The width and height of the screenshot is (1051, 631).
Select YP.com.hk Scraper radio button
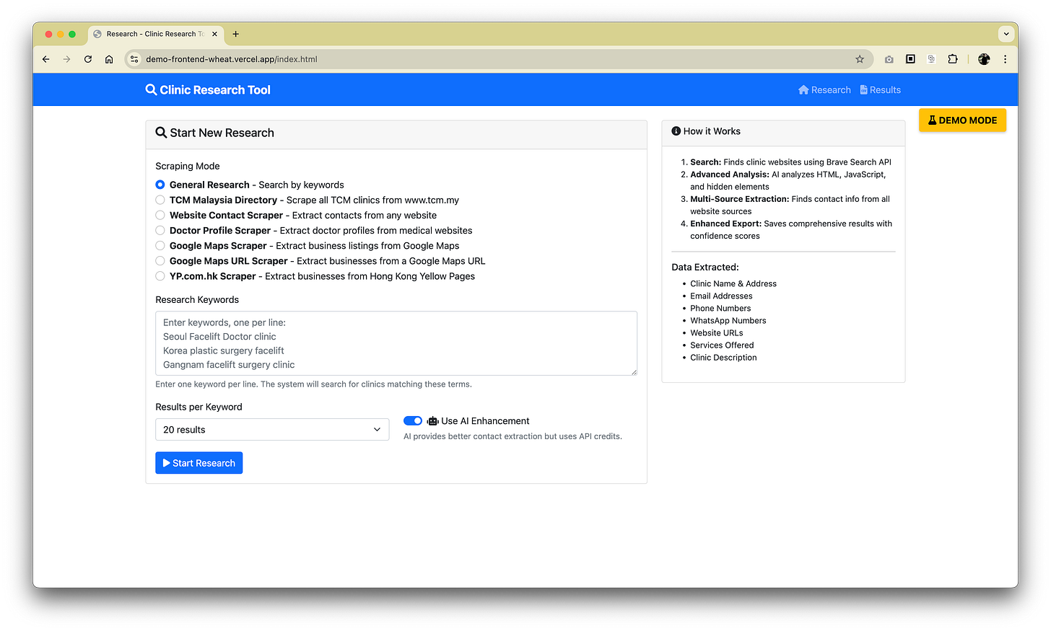click(x=160, y=275)
